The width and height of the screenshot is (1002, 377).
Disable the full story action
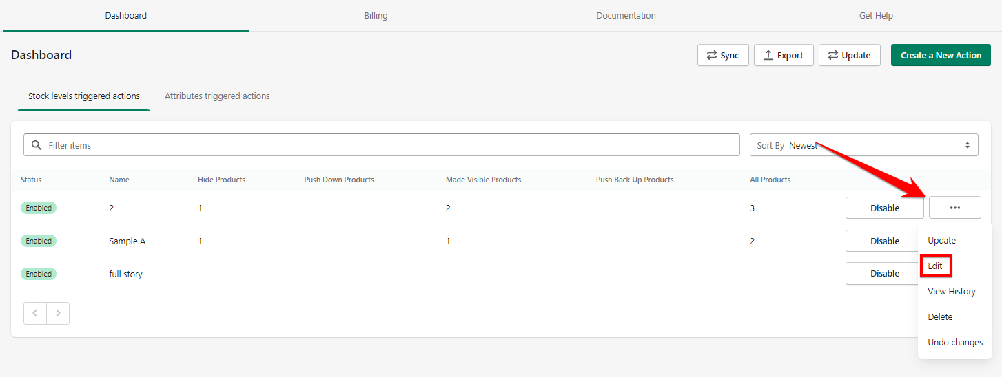(884, 273)
